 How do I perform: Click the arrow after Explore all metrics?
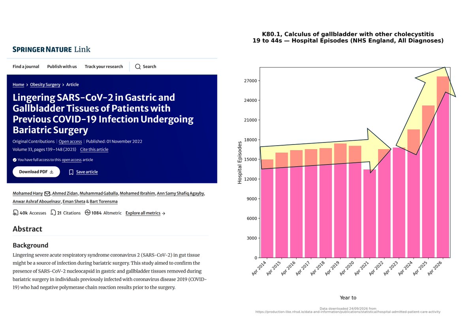pyautogui.click(x=164, y=213)
